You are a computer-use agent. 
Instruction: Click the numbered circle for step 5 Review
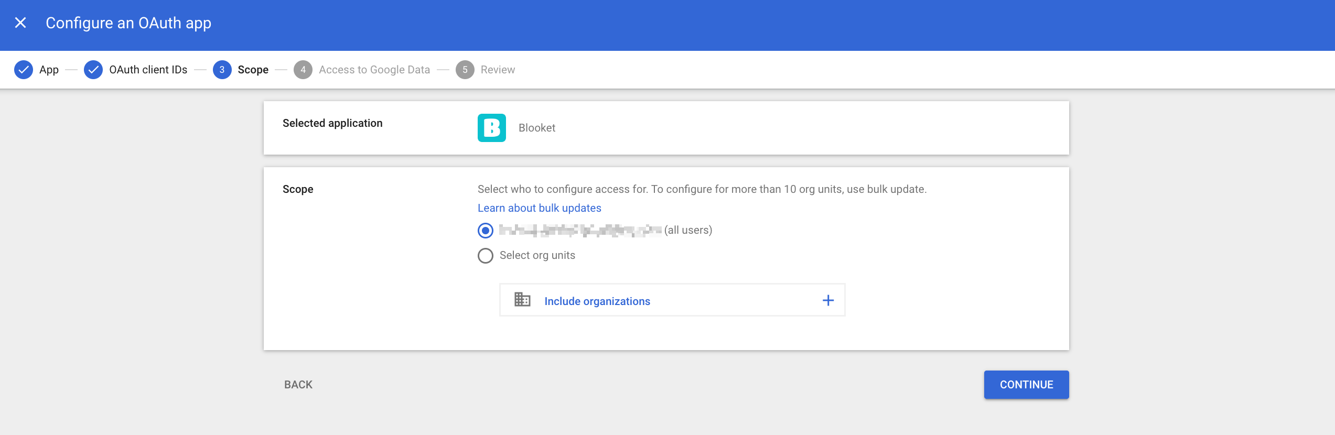pyautogui.click(x=464, y=69)
